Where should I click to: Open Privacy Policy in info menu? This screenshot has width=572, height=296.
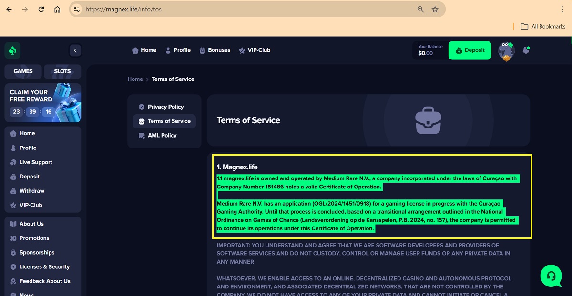click(x=165, y=107)
